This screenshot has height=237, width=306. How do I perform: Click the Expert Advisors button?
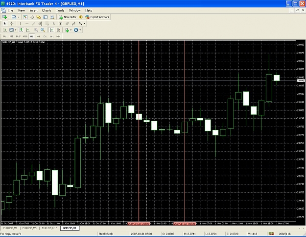pos(97,17)
